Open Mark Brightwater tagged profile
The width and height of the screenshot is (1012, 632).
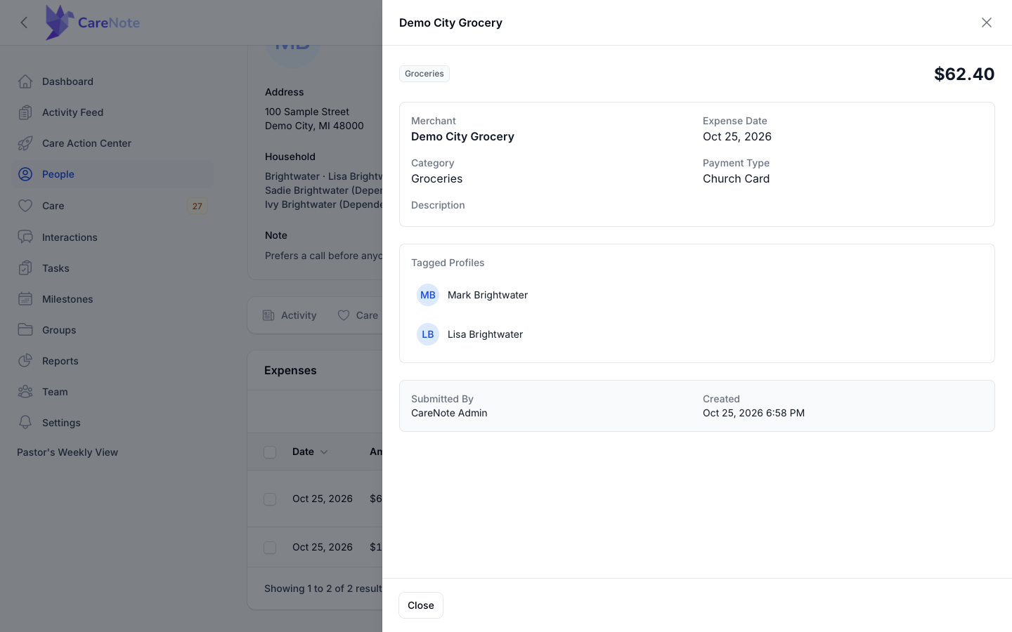488,295
